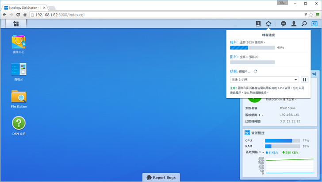Open the DSM main menu button
322x182 pixels.
pyautogui.click(x=16, y=23)
